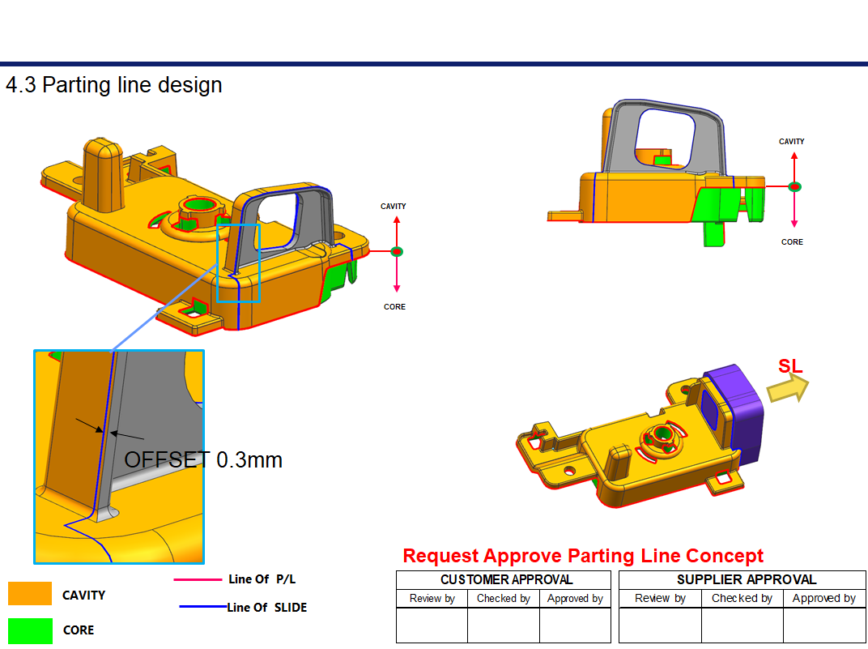Click the parting direction dot beside the top-right side view
This screenshot has height=649, width=868.
(794, 186)
